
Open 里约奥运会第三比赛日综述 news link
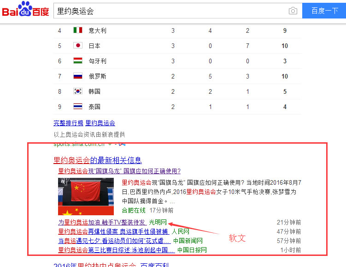pos(117,250)
